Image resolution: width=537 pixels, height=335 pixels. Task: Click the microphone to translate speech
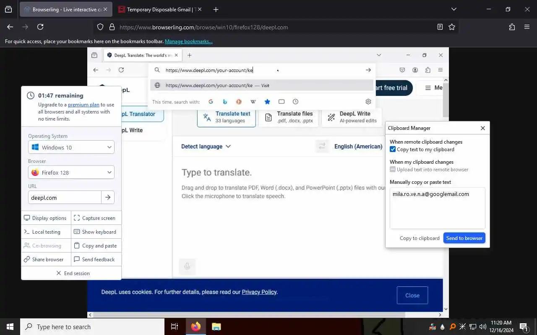tap(187, 266)
